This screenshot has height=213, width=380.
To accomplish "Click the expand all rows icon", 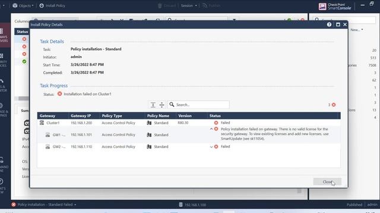I will point(153,105).
